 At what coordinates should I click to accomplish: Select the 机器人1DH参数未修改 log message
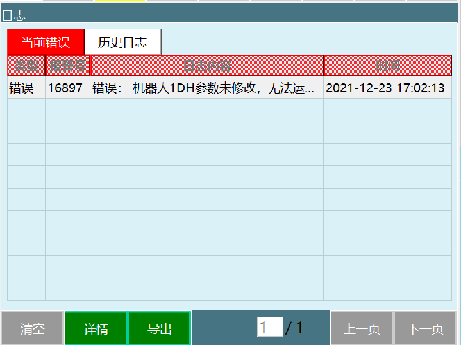(204, 88)
